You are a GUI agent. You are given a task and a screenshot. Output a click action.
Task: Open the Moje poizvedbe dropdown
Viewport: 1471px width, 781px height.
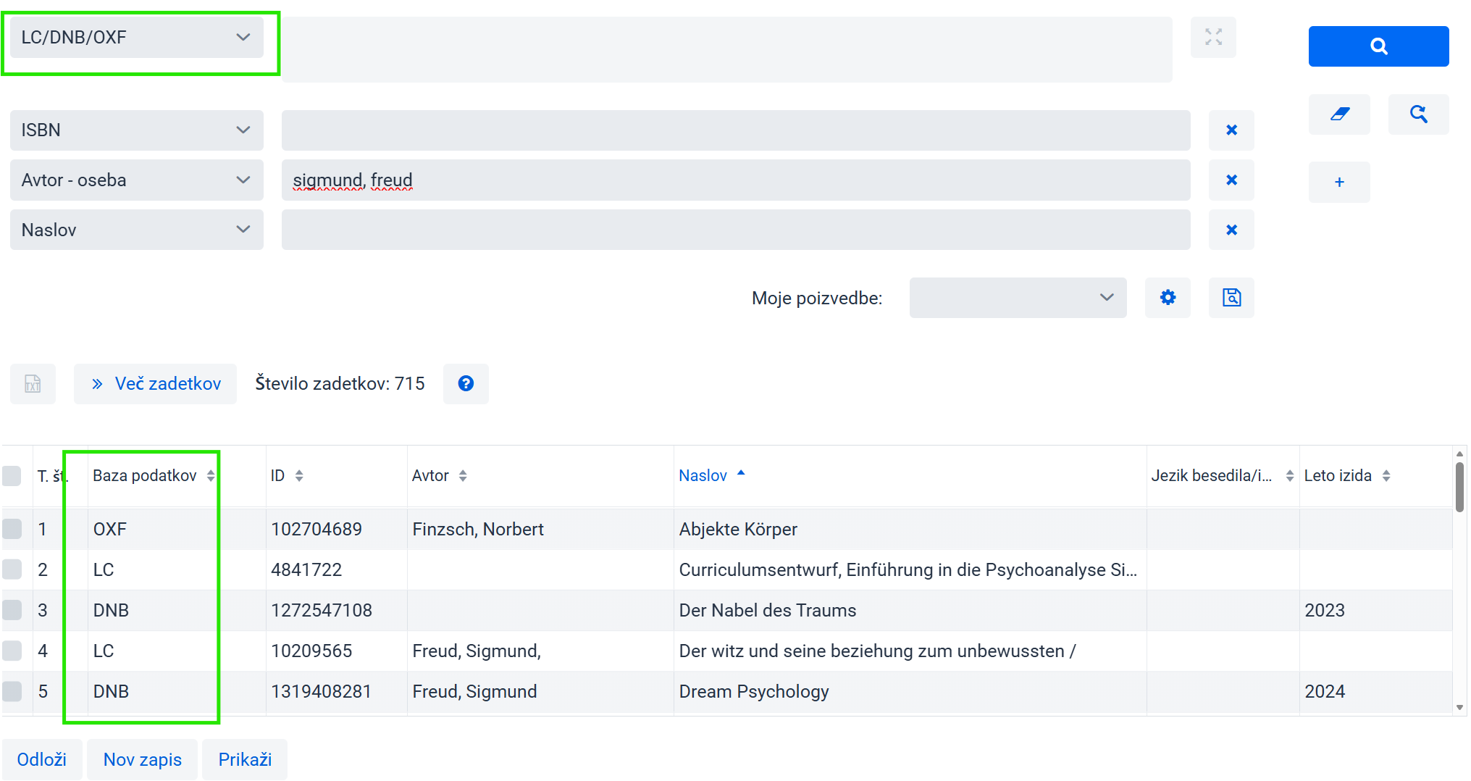(1017, 298)
